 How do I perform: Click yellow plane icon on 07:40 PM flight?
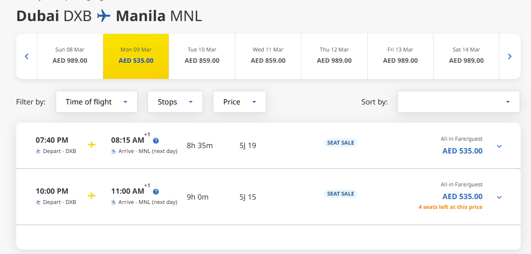[91, 145]
